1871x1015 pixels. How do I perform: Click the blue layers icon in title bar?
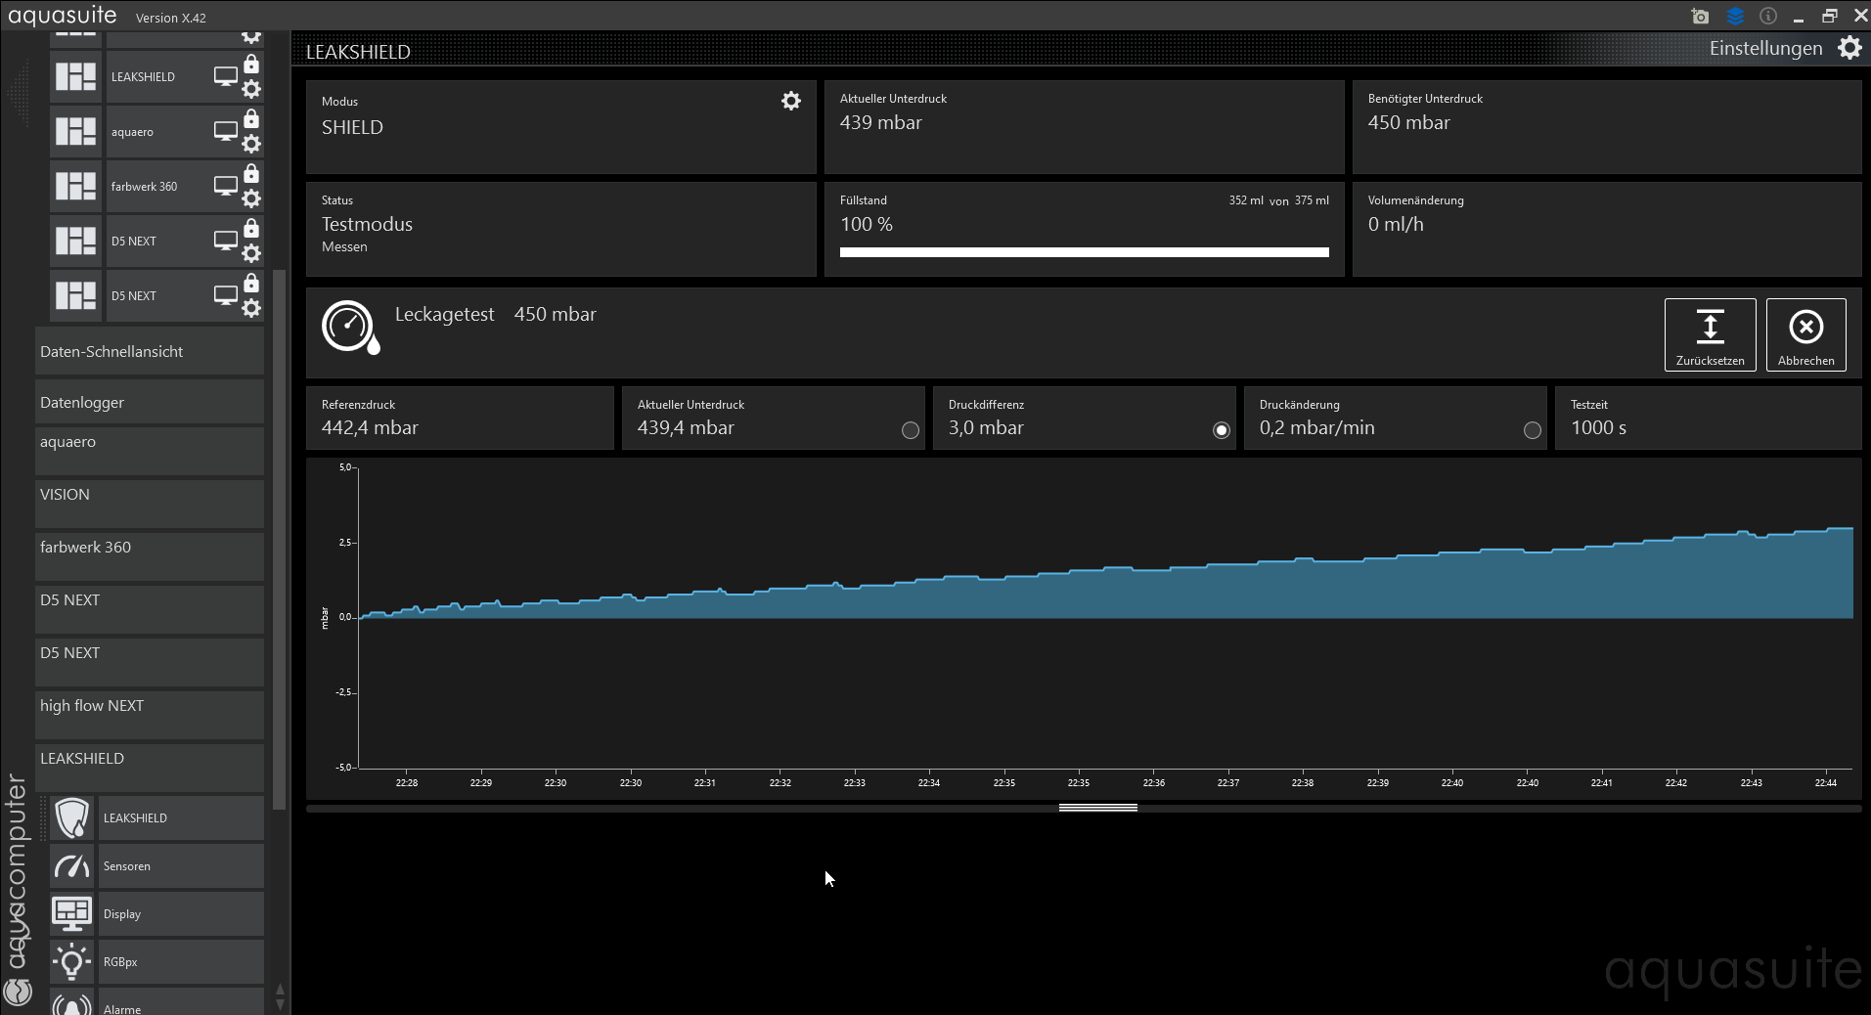pos(1735,17)
